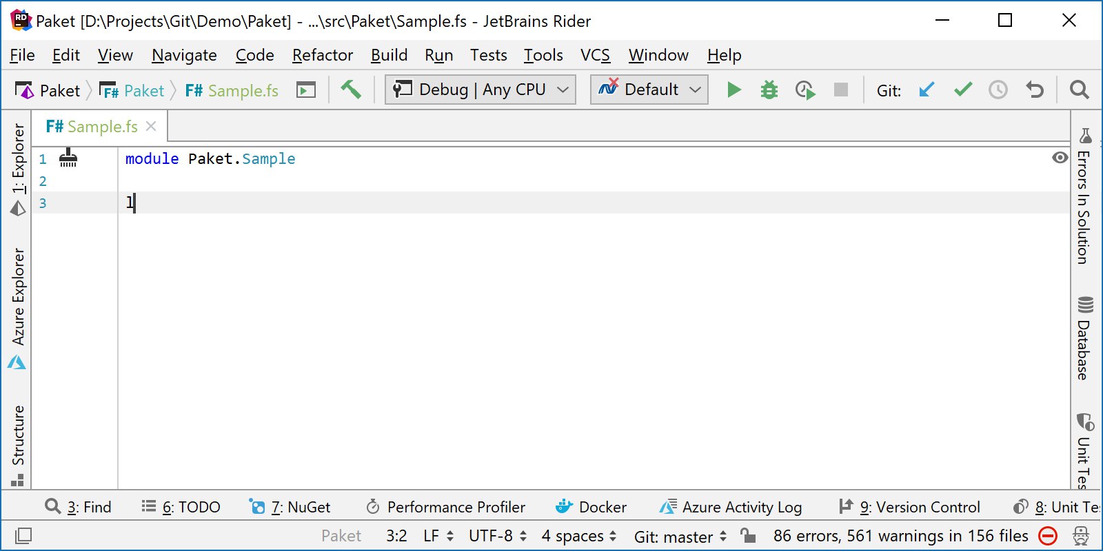
Task: Open the Debug | Any CPU configuration dropdown
Action: (480, 90)
